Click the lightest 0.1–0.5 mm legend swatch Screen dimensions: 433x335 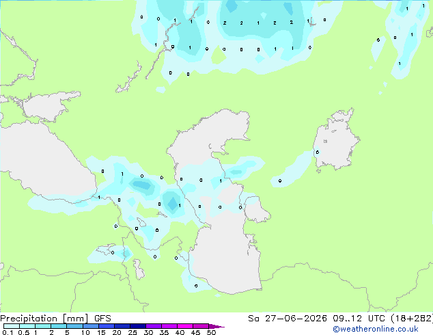[x=12, y=326]
